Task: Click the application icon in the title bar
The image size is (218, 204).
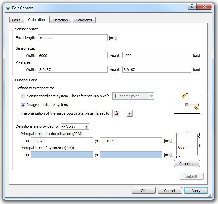Action: point(8,8)
